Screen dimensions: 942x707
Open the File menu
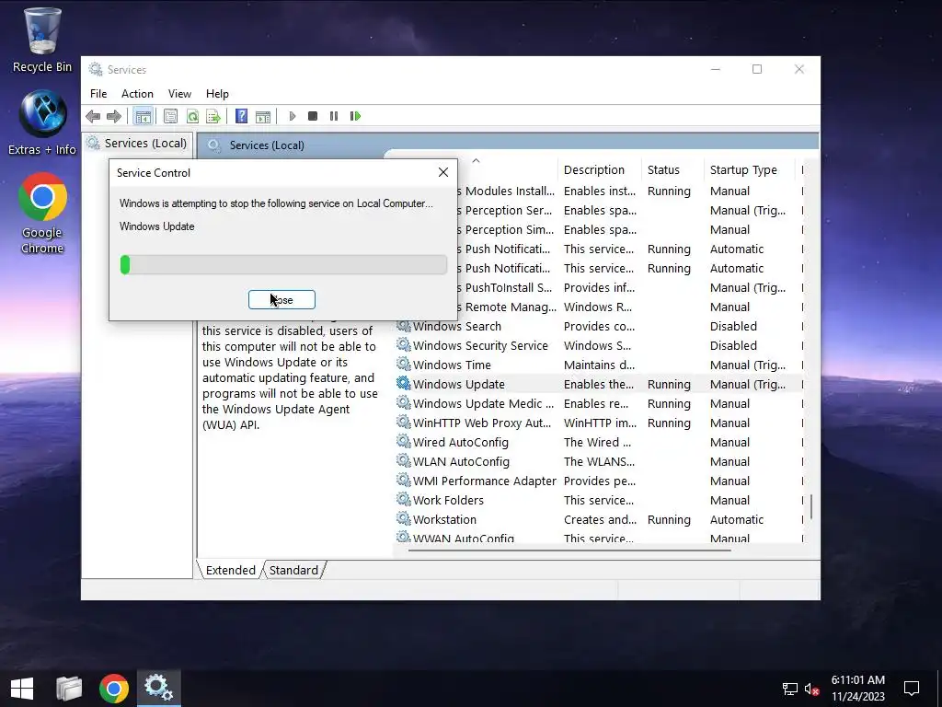click(x=98, y=94)
